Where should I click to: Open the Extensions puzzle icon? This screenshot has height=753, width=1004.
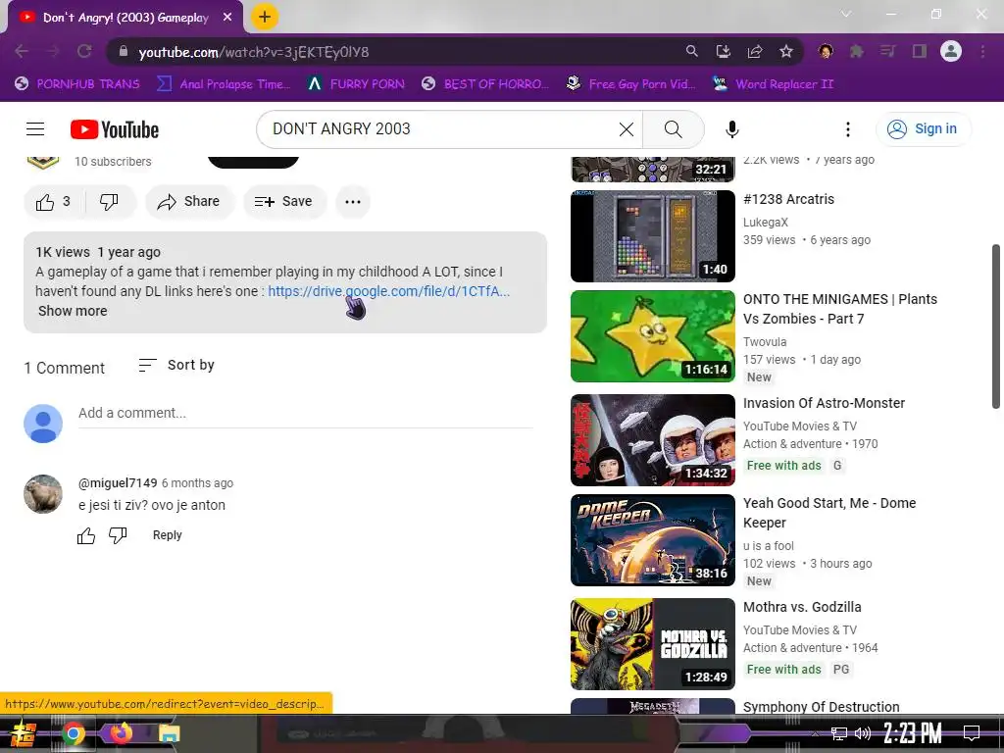click(x=857, y=51)
